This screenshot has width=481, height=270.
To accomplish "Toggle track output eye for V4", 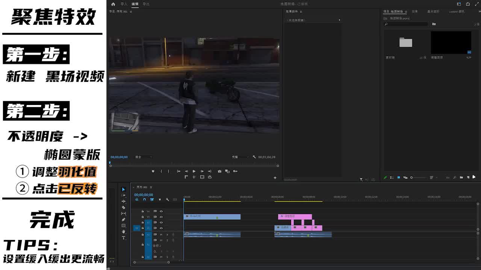I will point(161,211).
